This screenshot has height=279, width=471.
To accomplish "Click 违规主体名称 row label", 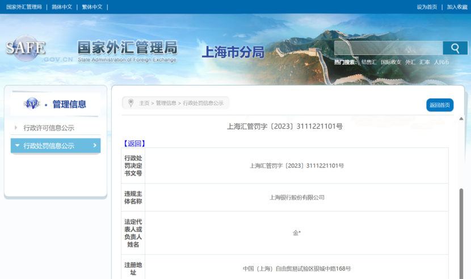I will 133,197.
